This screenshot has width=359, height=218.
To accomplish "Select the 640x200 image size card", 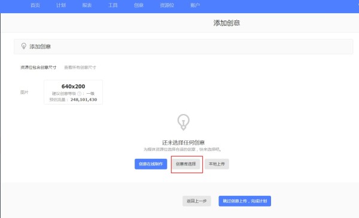I will 73,92.
